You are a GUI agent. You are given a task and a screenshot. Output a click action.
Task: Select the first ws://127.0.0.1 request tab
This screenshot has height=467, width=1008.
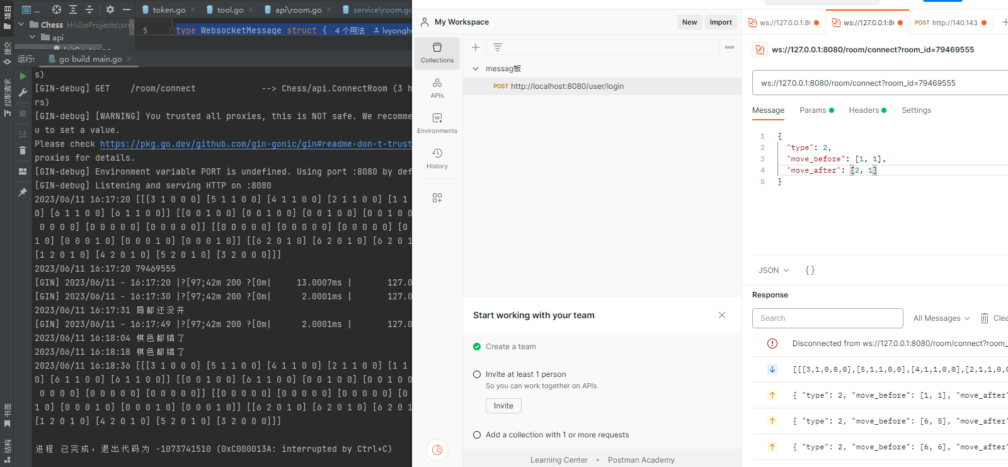[783, 23]
